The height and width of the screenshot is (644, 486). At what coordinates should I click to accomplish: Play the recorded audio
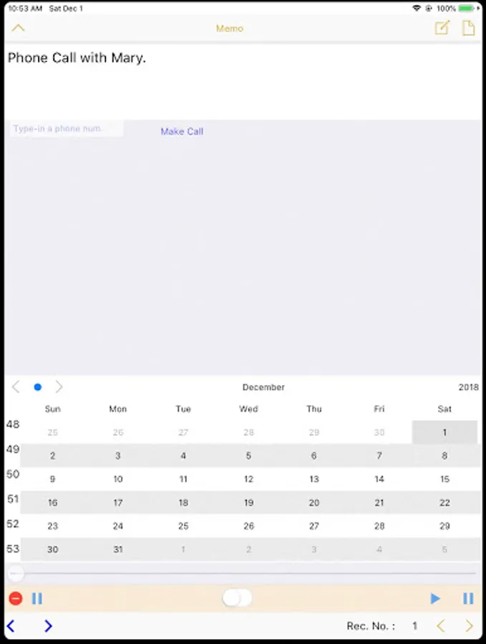435,599
